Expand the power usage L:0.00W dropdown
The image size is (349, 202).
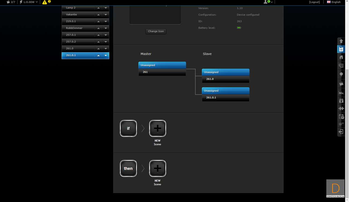29,2
